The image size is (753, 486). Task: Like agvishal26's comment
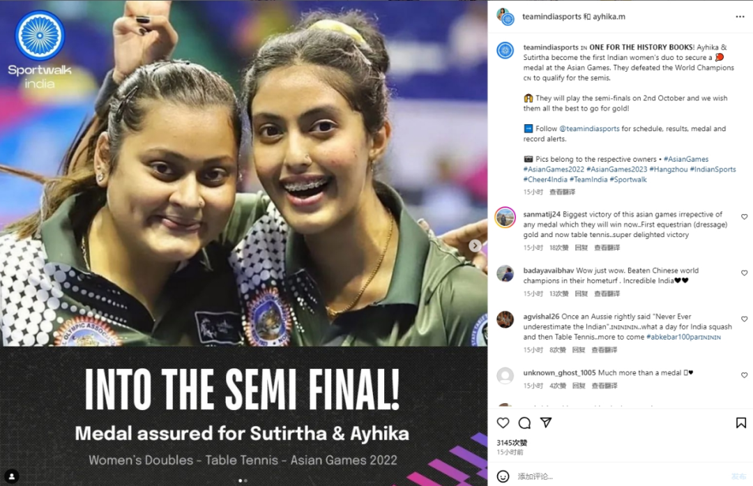click(744, 319)
